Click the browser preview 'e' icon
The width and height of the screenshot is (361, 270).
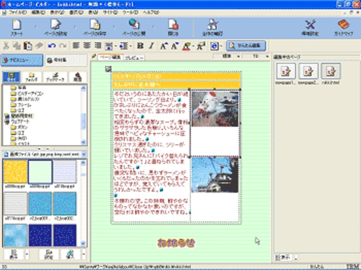[214, 46]
